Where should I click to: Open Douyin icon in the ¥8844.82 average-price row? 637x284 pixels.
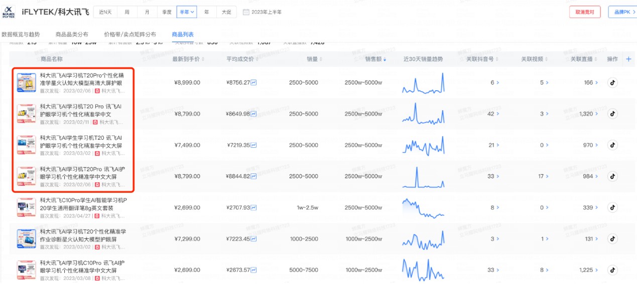coord(612,176)
